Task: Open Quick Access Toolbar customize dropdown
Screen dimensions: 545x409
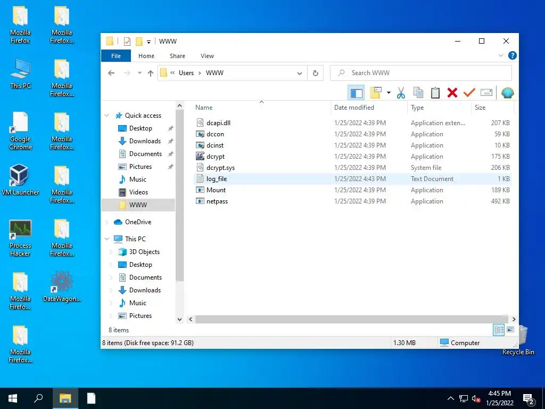Action: (x=148, y=42)
